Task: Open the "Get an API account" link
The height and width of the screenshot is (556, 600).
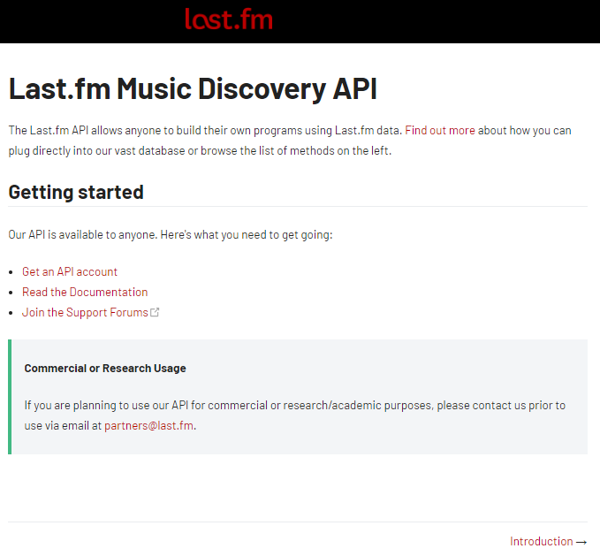Action: 70,271
